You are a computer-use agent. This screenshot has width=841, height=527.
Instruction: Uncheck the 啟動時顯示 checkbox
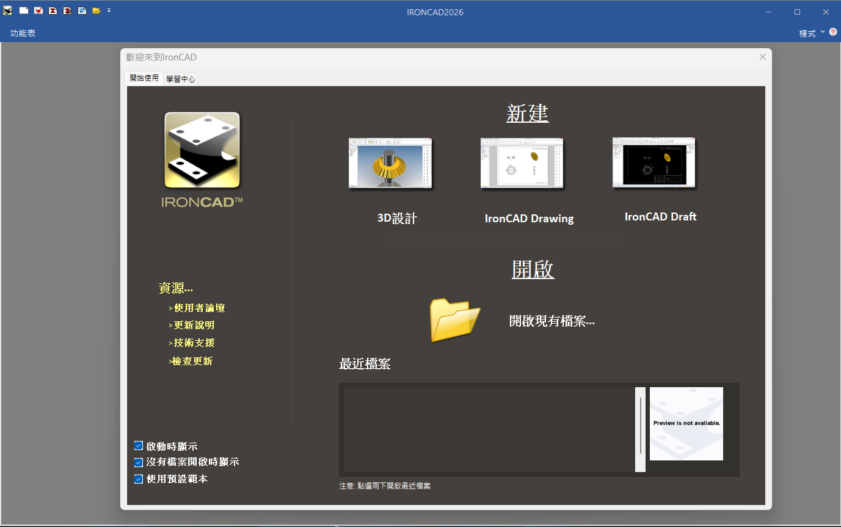click(139, 446)
